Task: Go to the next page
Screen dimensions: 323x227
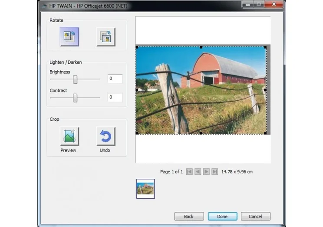Action: (206, 171)
